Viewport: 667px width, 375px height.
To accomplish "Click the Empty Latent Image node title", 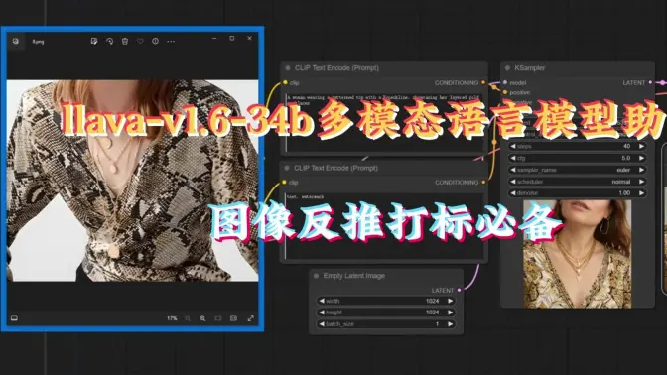I will tap(354, 276).
